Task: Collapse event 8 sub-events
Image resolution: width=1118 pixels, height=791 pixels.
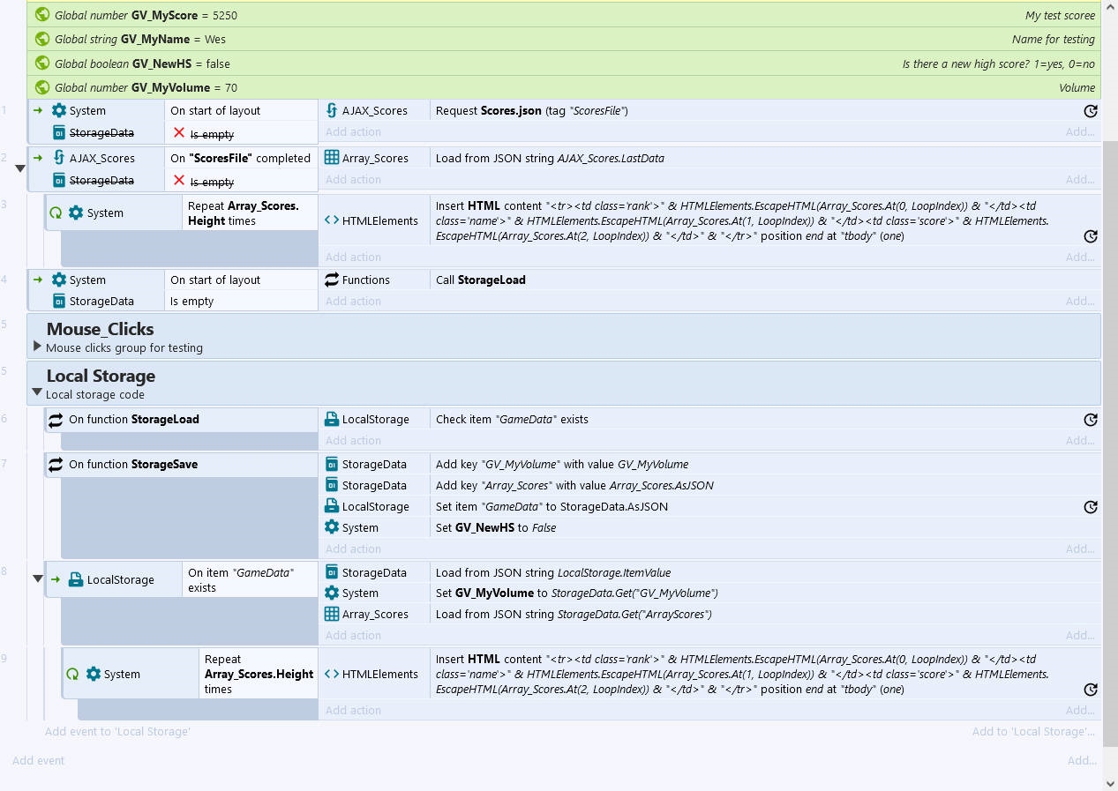Action: (x=37, y=579)
